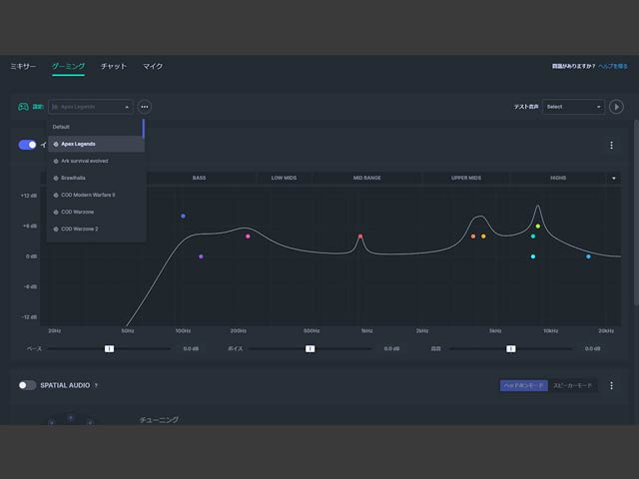Click the LOW MIDS band label
Viewport: 639px width, 479px height.
[284, 178]
